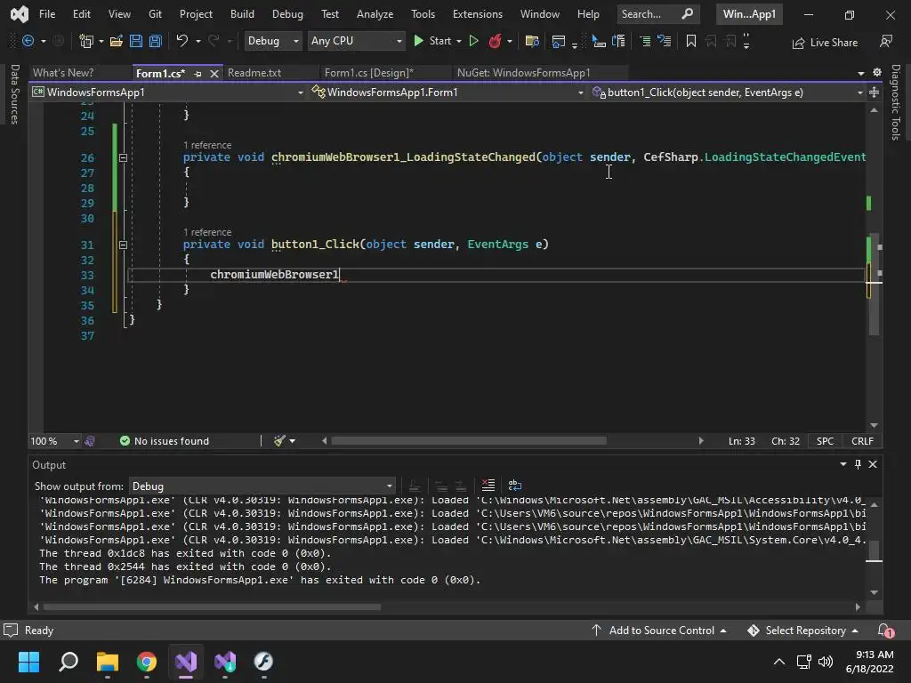Click the Undo arrow icon
The width and height of the screenshot is (911, 683).
[182, 41]
